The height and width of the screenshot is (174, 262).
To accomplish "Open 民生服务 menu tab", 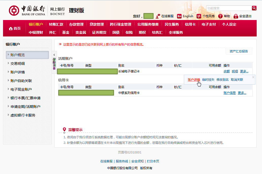I will click(x=172, y=24).
